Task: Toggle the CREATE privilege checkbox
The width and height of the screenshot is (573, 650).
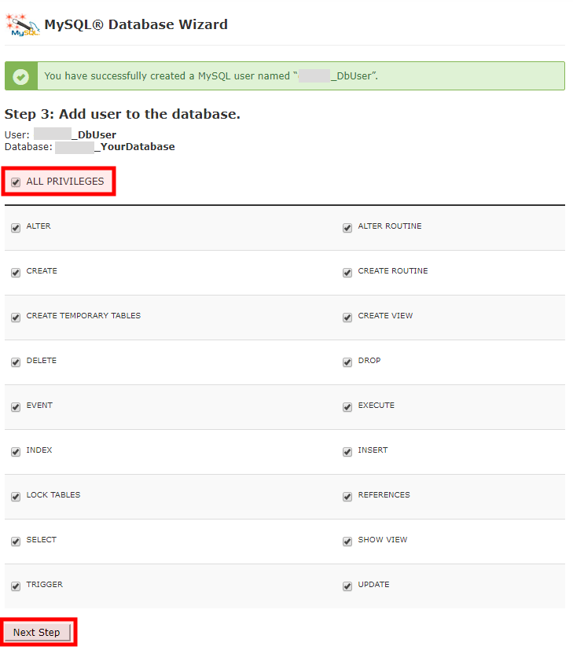Action: (16, 273)
